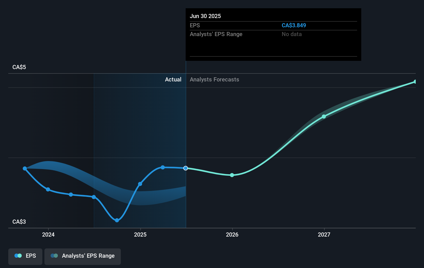Click the CA$3 y-axis label

click(19, 222)
